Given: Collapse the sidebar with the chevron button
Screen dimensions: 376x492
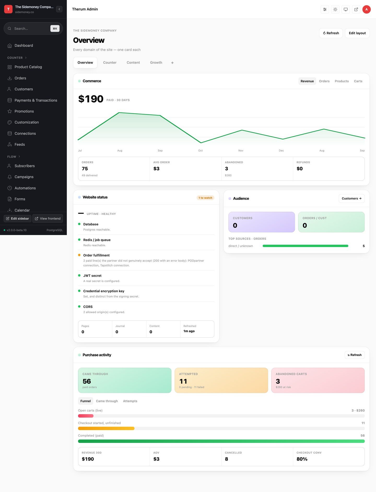Looking at the screenshot, I should click(59, 9).
